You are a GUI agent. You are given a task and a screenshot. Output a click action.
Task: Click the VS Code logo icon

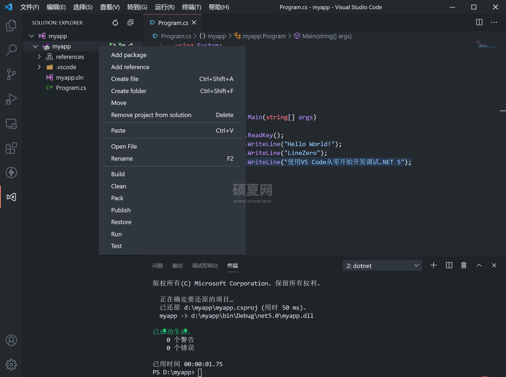9,7
